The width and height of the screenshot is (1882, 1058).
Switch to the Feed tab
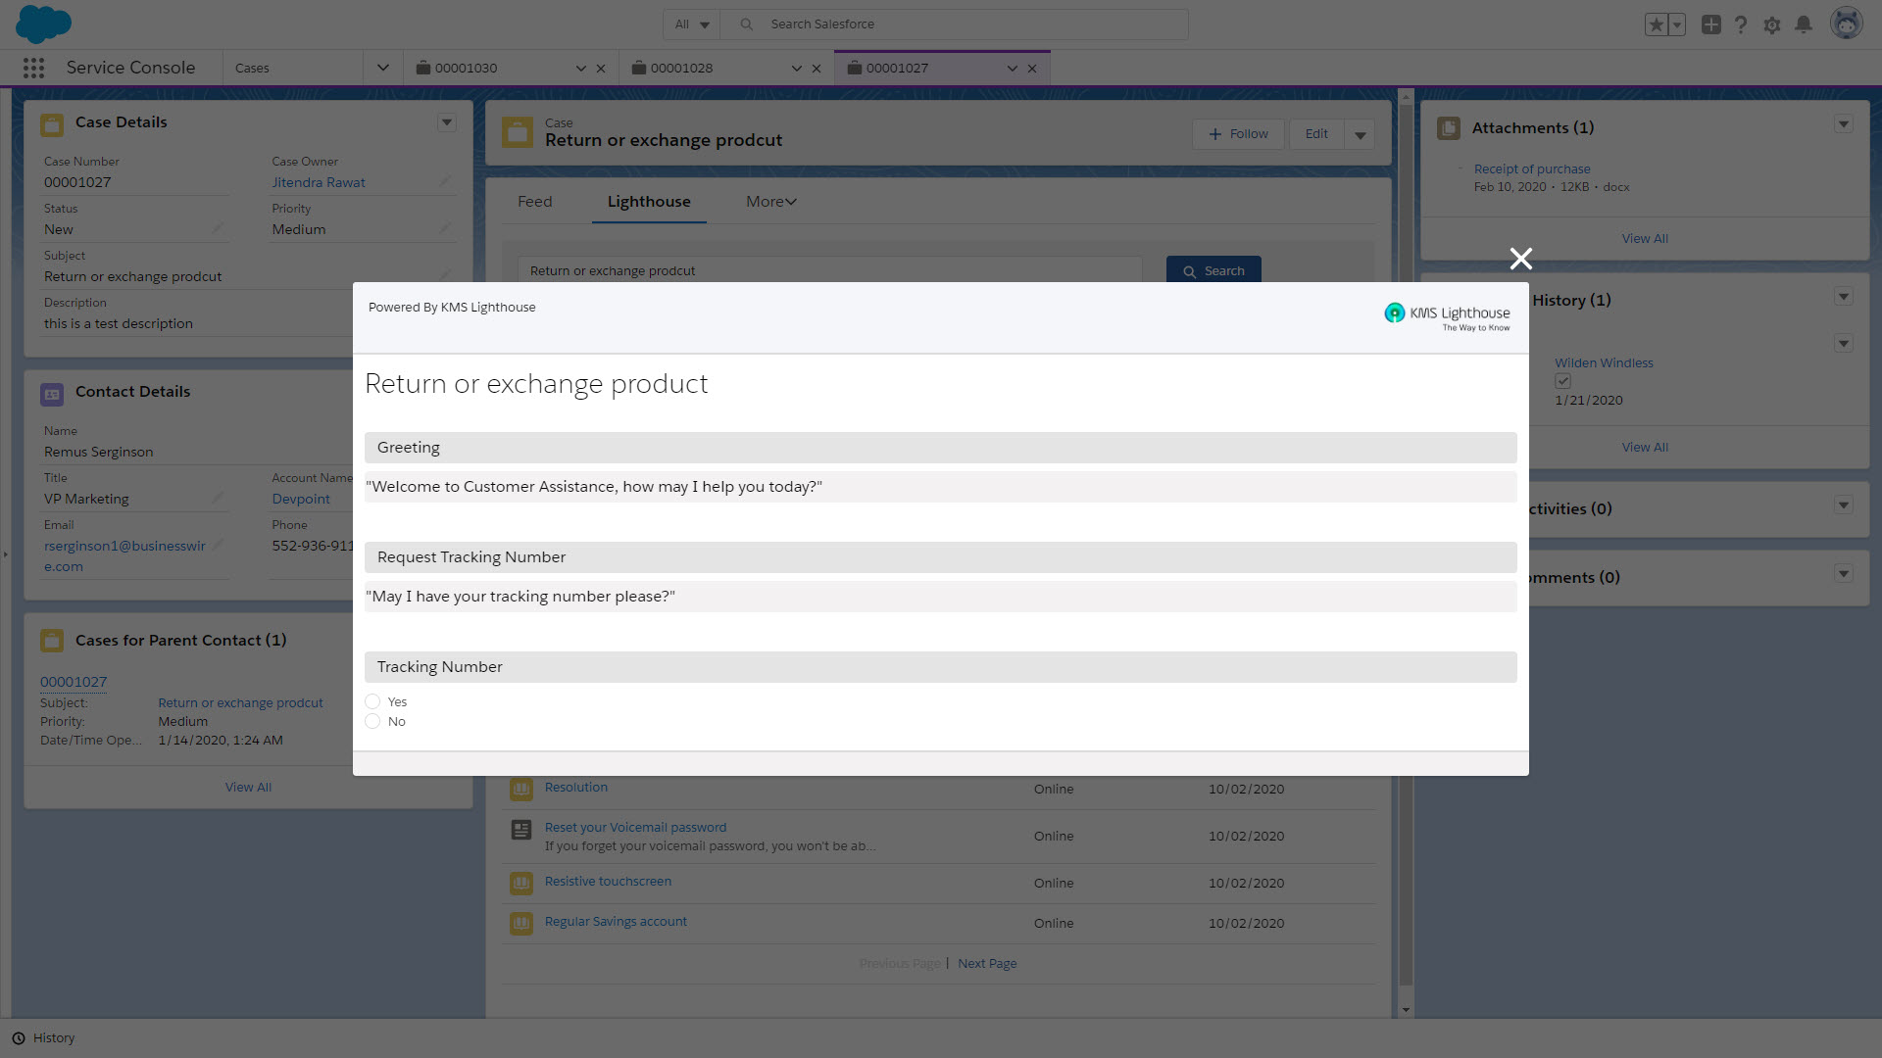click(534, 201)
